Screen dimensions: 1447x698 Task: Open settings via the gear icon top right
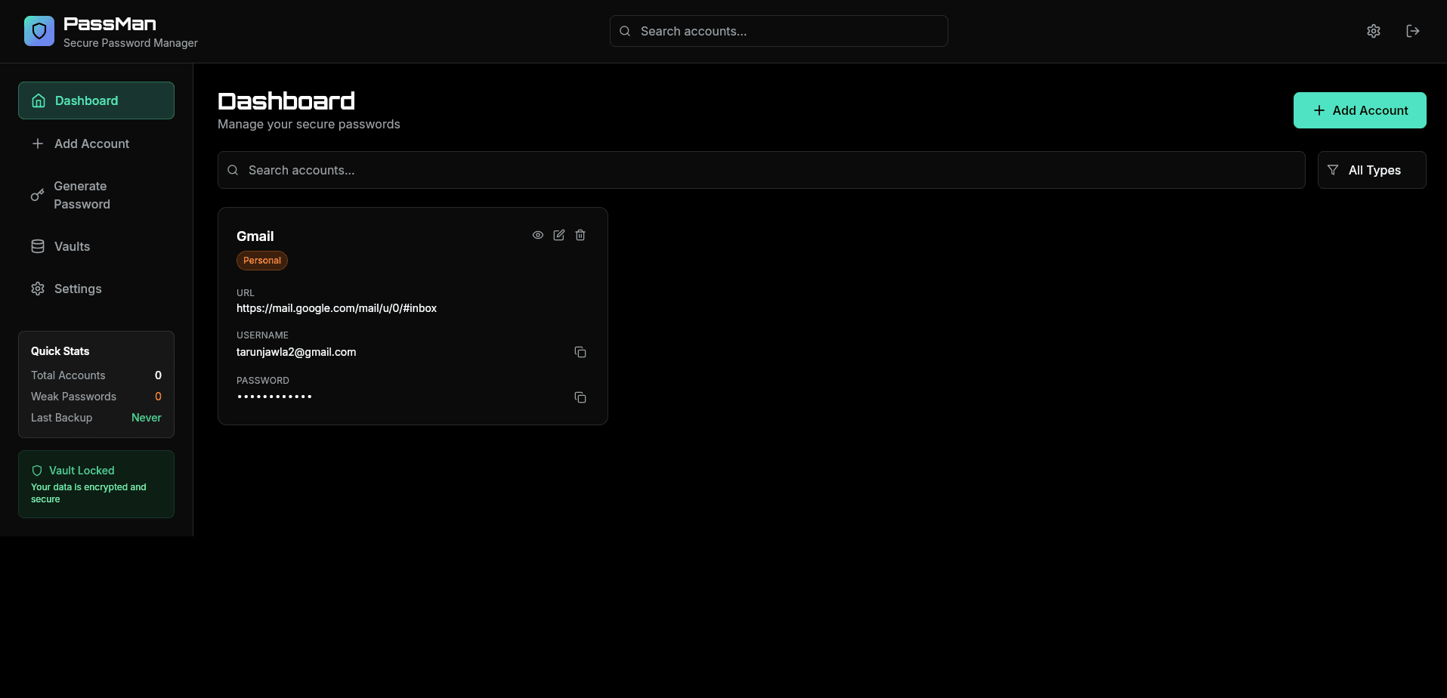click(1374, 31)
